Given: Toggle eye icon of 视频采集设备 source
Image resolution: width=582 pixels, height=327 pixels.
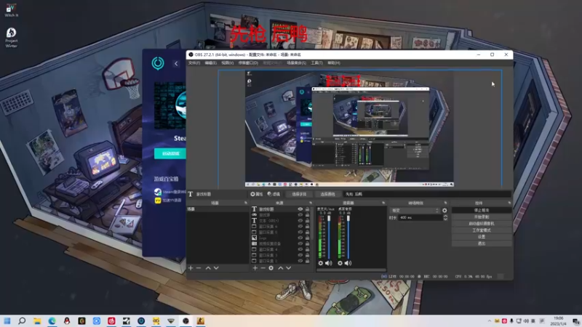Looking at the screenshot, I should tap(300, 243).
